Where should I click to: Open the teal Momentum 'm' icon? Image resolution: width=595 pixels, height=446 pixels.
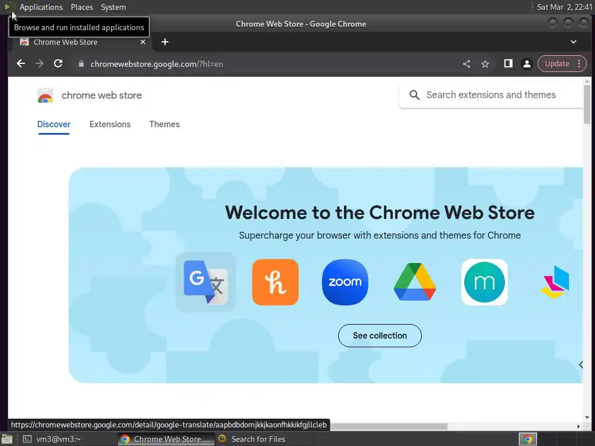(x=485, y=282)
